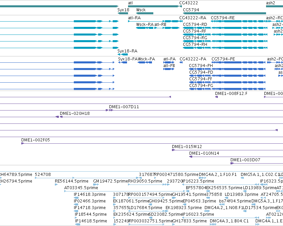283x226 pixels.
Task: Click BAC clone DME1-008F12.F
Action: 231,94
